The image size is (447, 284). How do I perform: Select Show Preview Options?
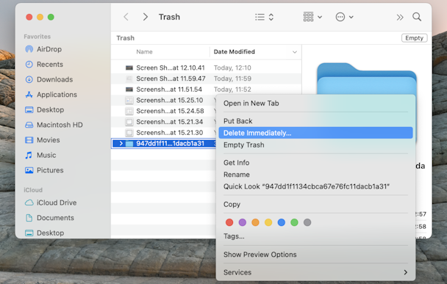(x=260, y=255)
